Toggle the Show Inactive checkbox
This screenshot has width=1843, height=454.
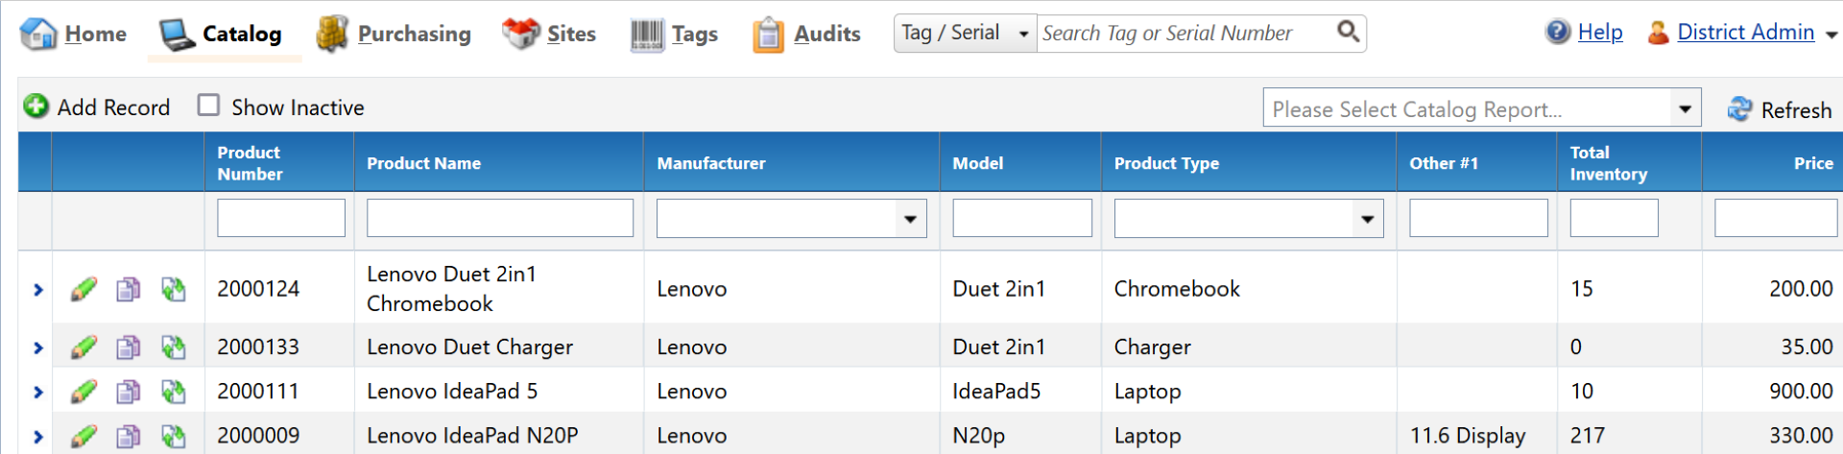click(208, 105)
